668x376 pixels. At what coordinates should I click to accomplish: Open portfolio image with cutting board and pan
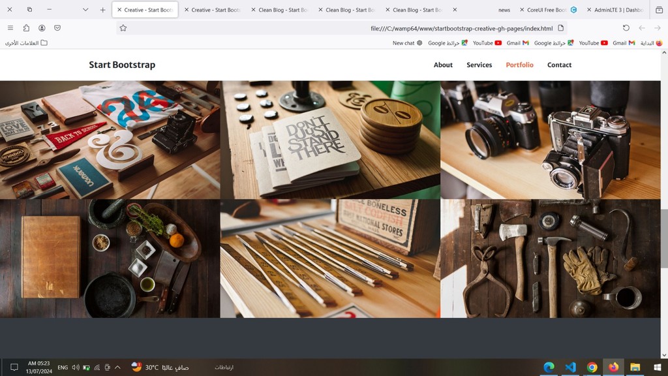pyautogui.click(x=110, y=258)
